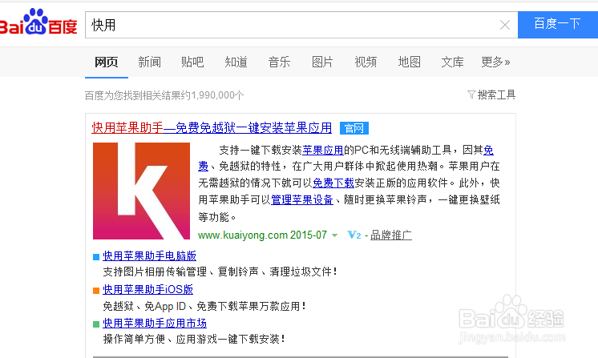
Task: Switch to the 新闻 tab
Action: tap(149, 62)
